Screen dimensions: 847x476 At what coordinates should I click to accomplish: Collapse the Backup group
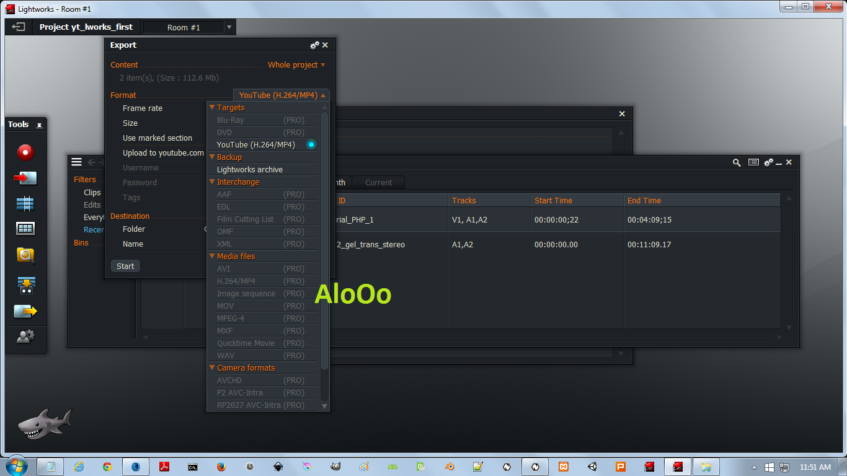click(x=212, y=157)
